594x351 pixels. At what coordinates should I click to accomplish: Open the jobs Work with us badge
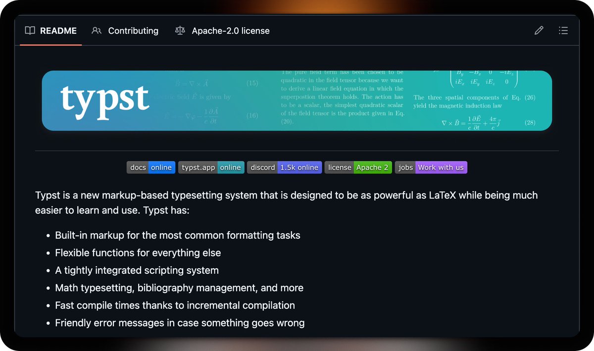pos(431,167)
